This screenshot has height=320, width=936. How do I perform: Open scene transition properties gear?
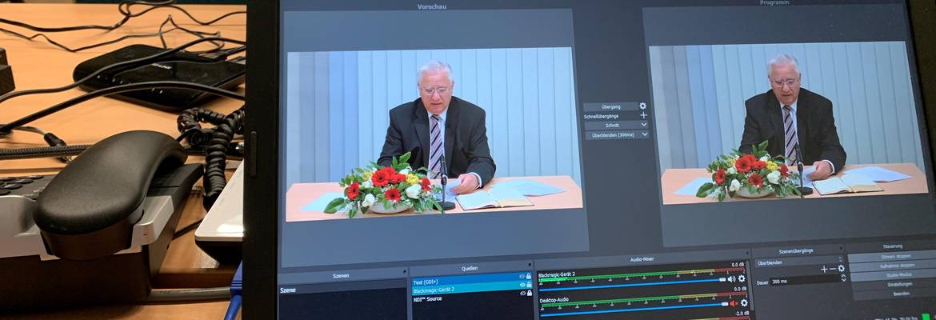point(841,269)
